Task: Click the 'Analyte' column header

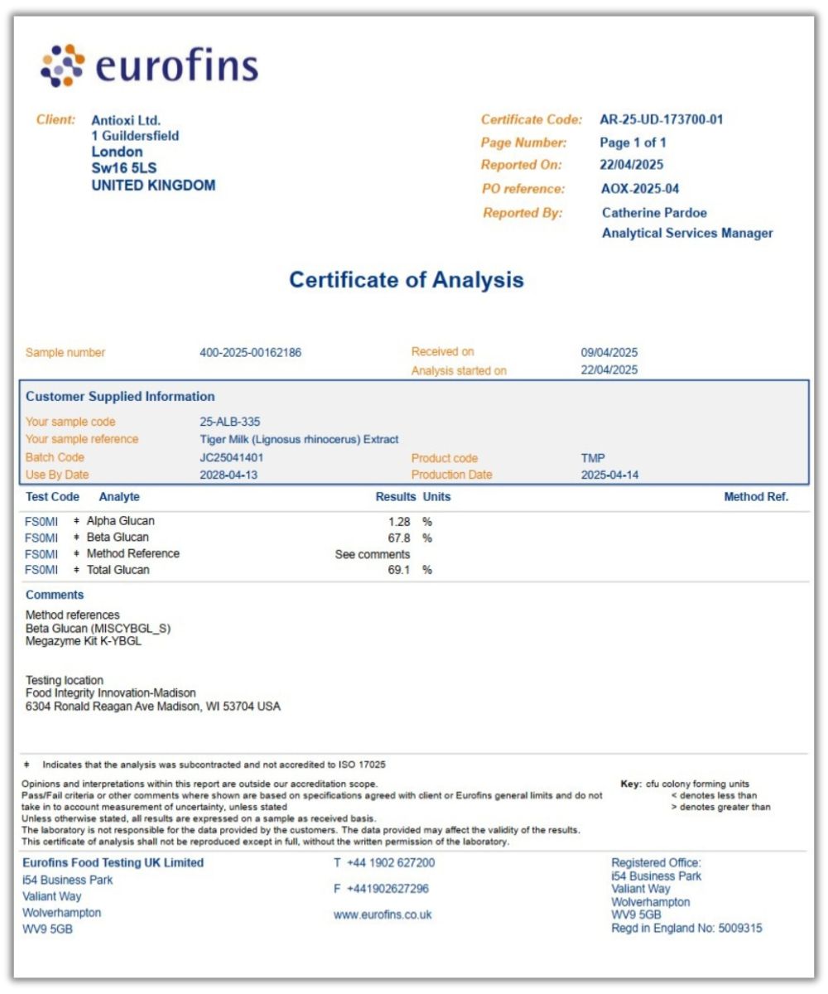Action: (x=119, y=497)
